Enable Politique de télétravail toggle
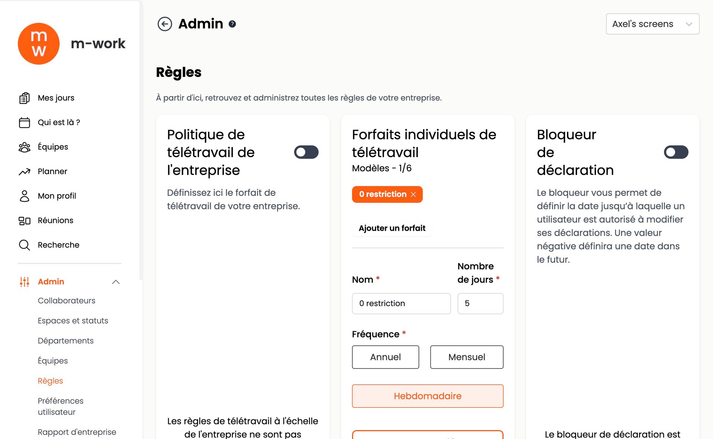This screenshot has width=713, height=439. [x=306, y=152]
